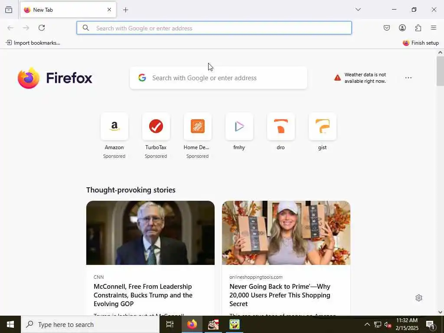The width and height of the screenshot is (444, 333).
Task: Close the New Tab tab
Action: (109, 10)
